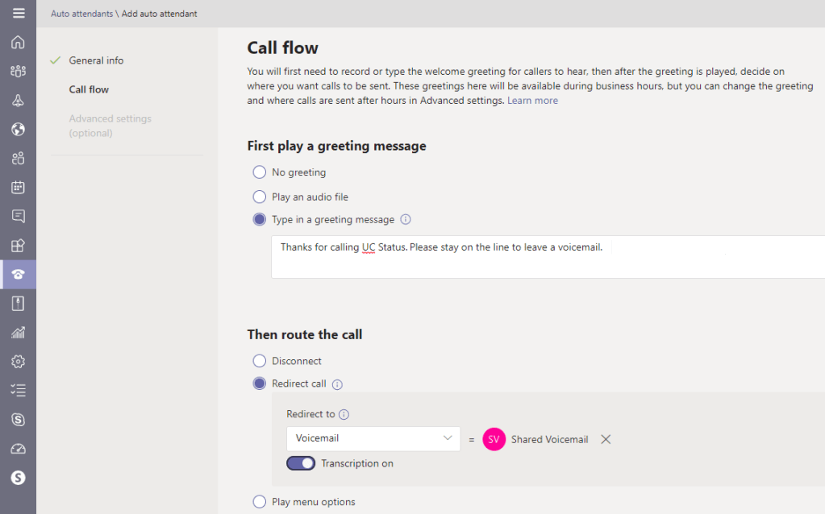825x514 pixels.
Task: Open the Dashboard home icon
Action: point(18,42)
